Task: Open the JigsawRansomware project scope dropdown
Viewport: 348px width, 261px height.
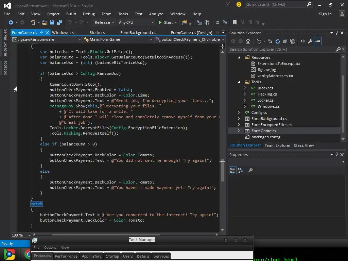Action: coord(46,39)
